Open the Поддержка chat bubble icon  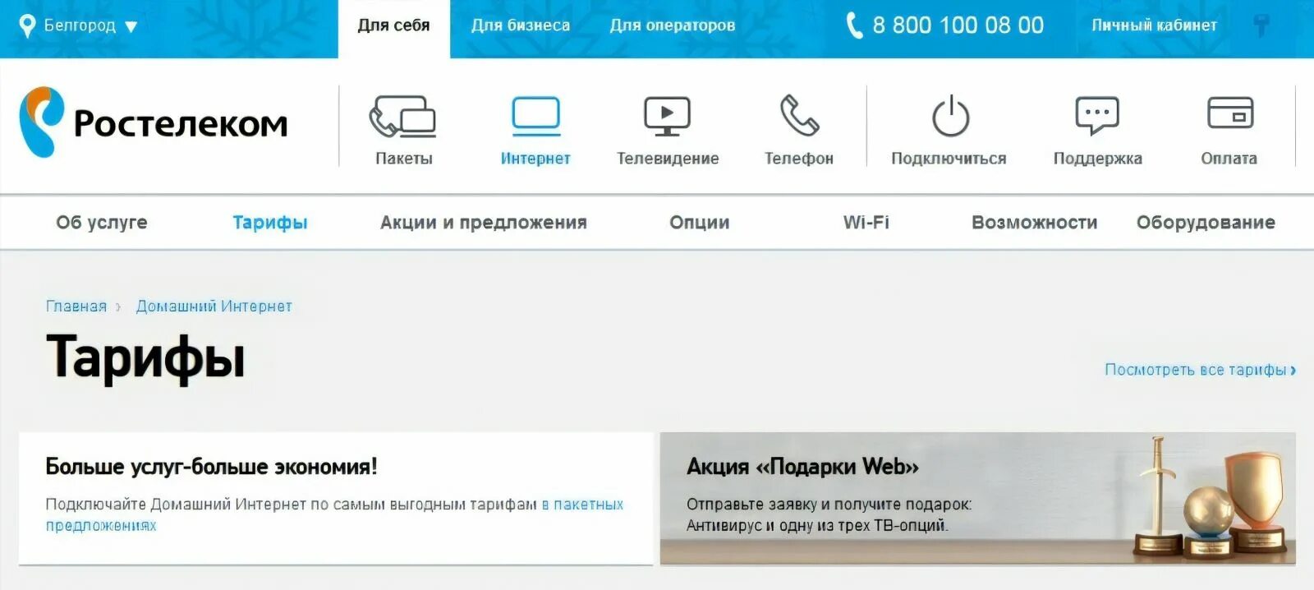pos(1097,115)
